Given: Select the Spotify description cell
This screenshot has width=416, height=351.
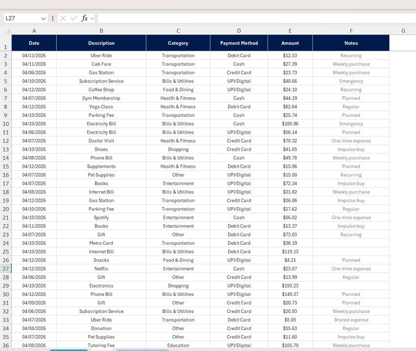Looking at the screenshot, I should [101, 218].
